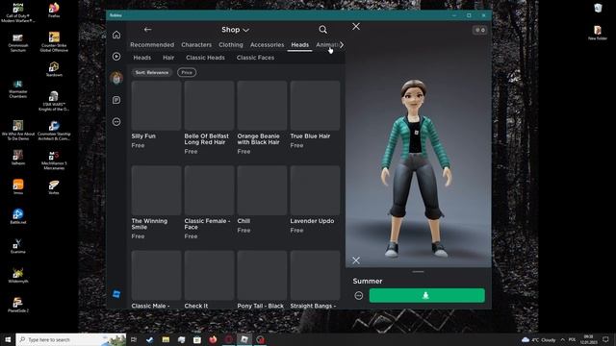The image size is (616, 346).
Task: Open the More circle icon in sidebar
Action: (116, 122)
